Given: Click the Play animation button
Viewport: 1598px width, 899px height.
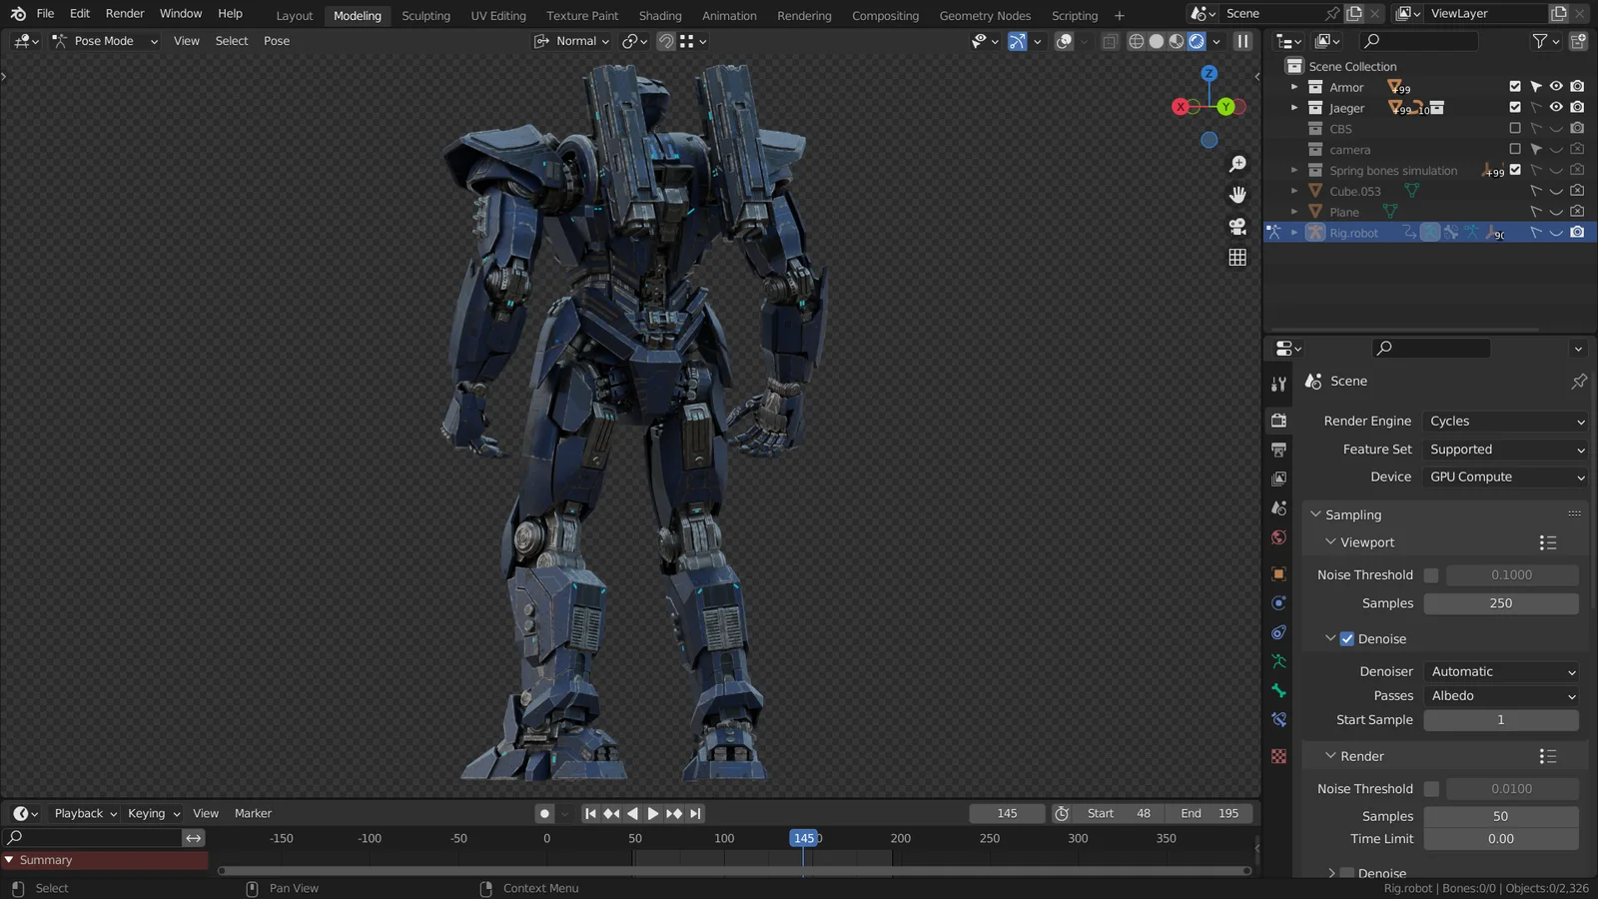Looking at the screenshot, I should [652, 813].
